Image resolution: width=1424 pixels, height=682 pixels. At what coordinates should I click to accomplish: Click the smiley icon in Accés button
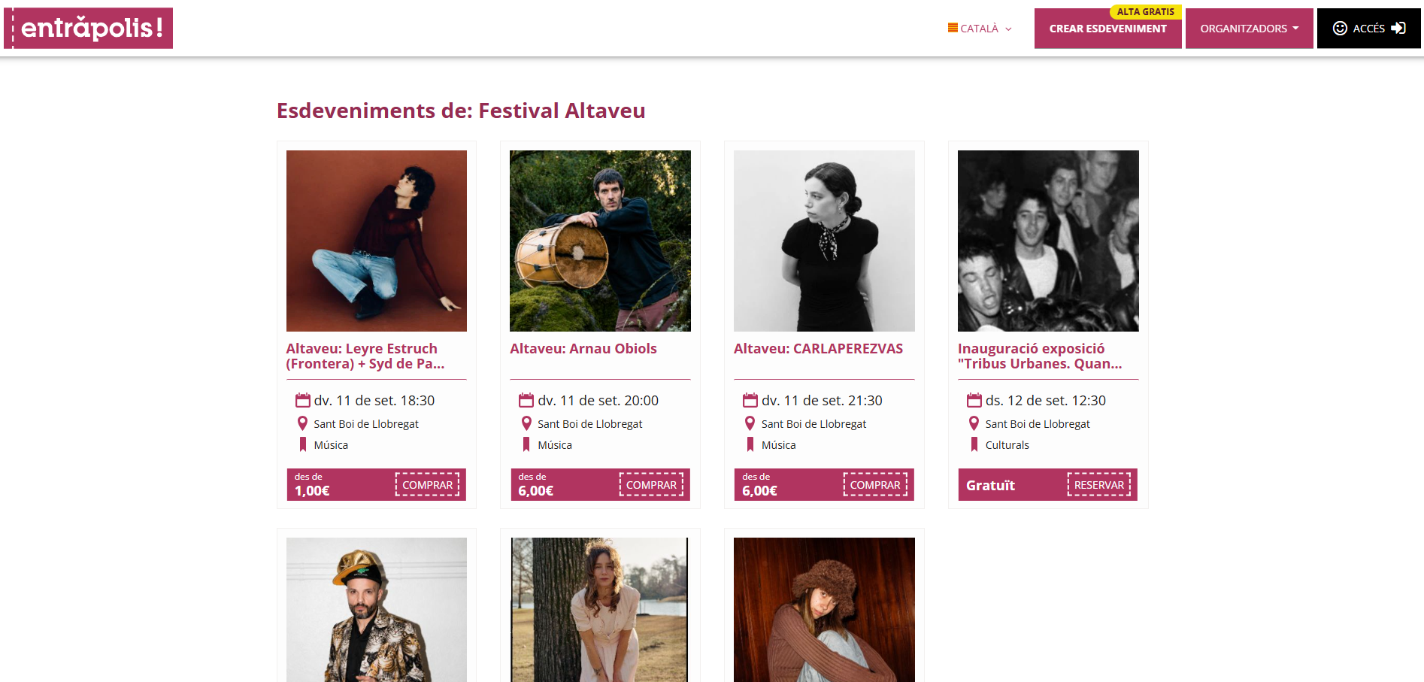click(x=1340, y=28)
